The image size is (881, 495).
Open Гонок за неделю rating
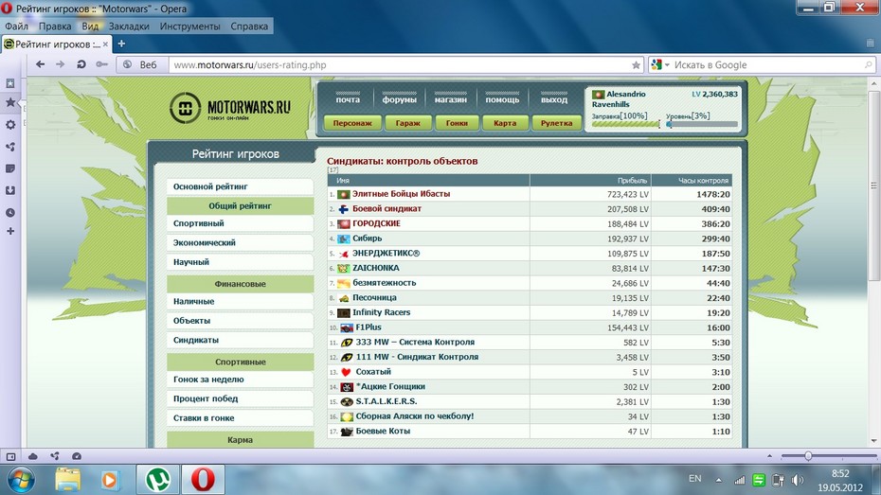(240, 380)
